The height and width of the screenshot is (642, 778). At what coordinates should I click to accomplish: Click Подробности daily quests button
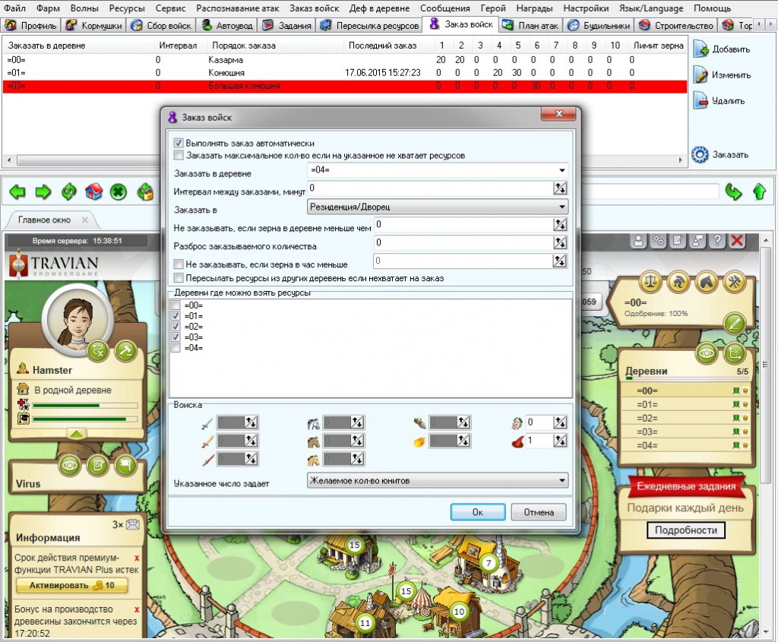pos(686,530)
